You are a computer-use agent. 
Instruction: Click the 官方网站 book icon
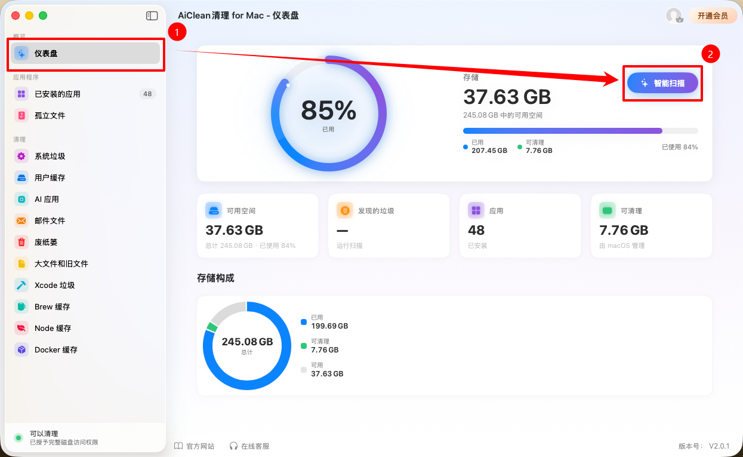[178, 446]
